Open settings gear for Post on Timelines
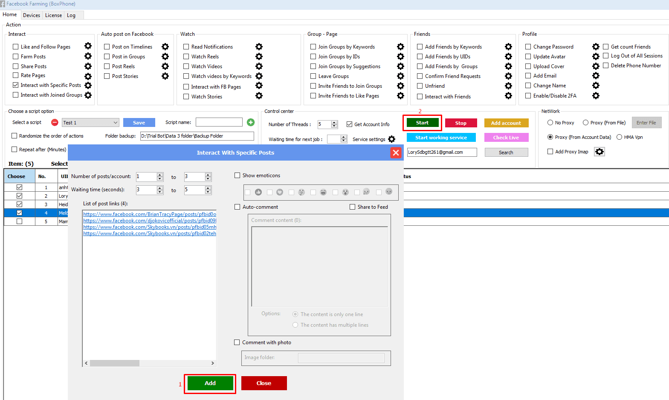 (x=165, y=47)
